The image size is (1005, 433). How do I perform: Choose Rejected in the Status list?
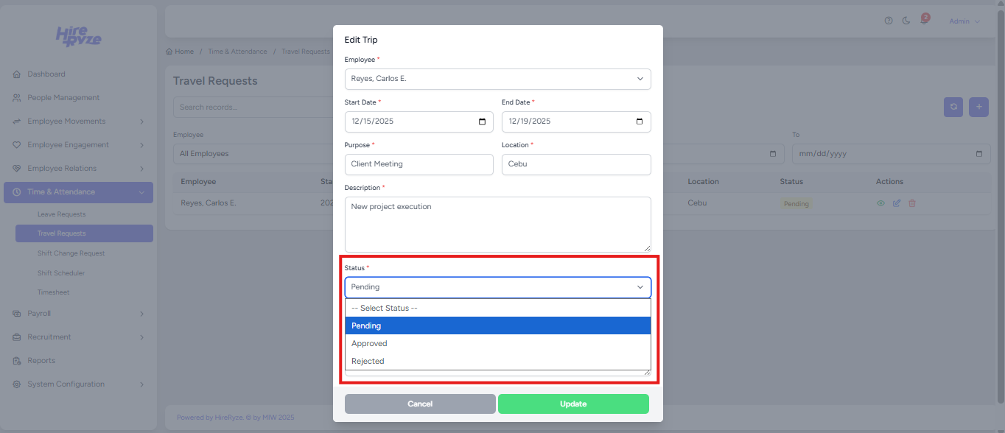click(x=368, y=361)
